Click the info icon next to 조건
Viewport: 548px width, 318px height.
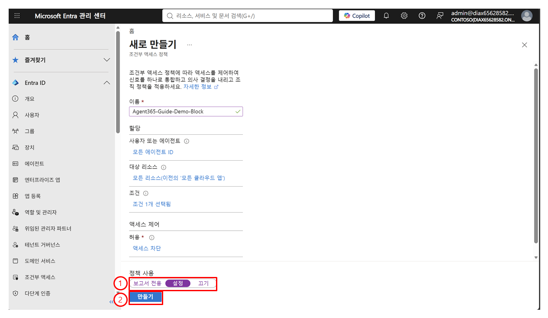[x=146, y=194]
